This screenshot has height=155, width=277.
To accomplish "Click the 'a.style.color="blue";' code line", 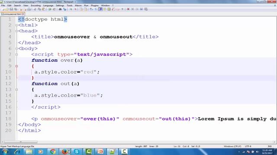I will [68, 96].
